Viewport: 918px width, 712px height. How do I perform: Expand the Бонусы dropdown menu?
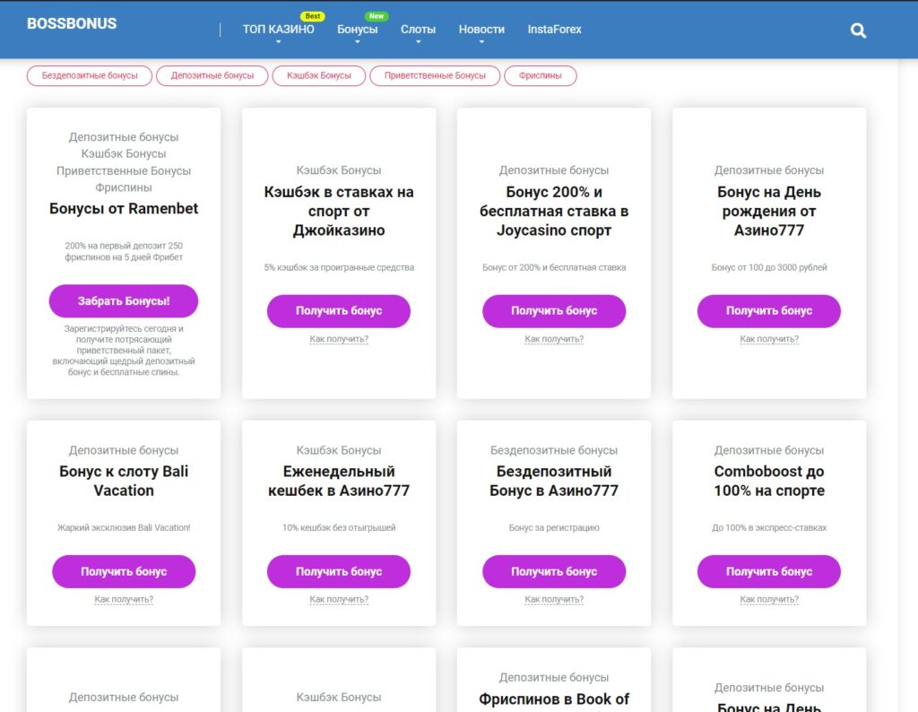(357, 30)
